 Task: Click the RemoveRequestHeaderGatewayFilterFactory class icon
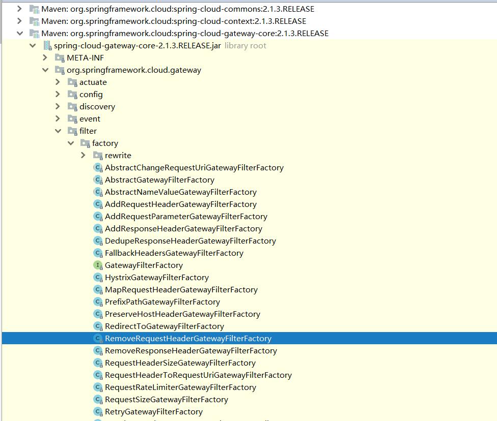[98, 339]
